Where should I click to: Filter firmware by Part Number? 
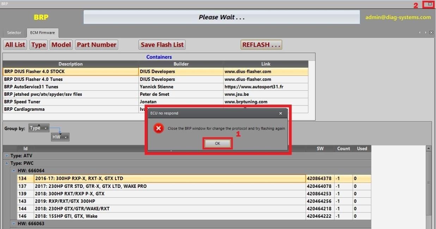(96, 44)
